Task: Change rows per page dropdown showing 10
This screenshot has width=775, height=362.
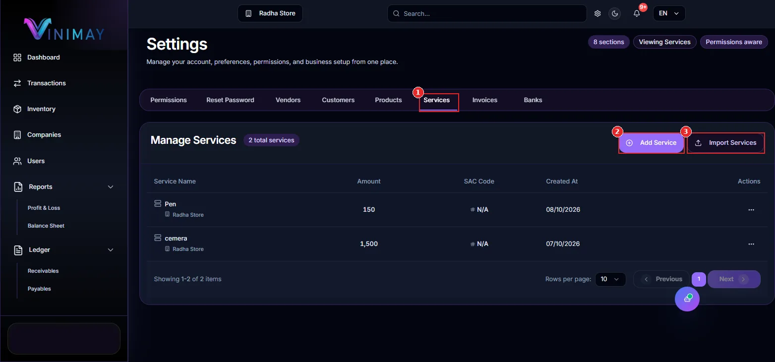Action: pyautogui.click(x=610, y=279)
